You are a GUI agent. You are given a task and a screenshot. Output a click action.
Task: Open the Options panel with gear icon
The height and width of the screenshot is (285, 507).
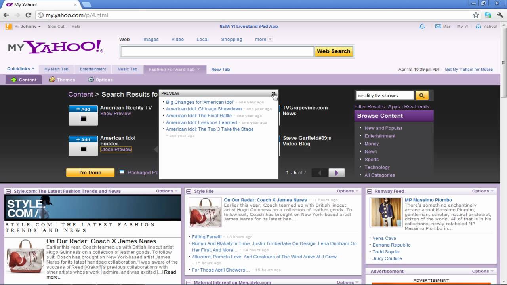tap(100, 80)
